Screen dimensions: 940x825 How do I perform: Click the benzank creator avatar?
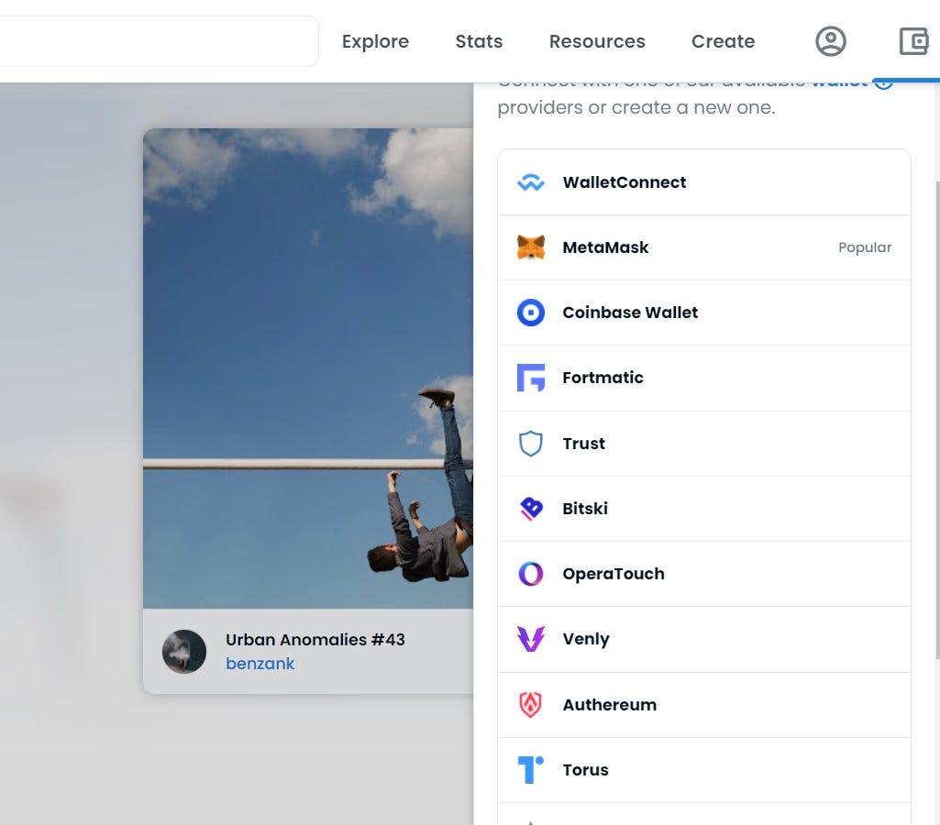[184, 651]
